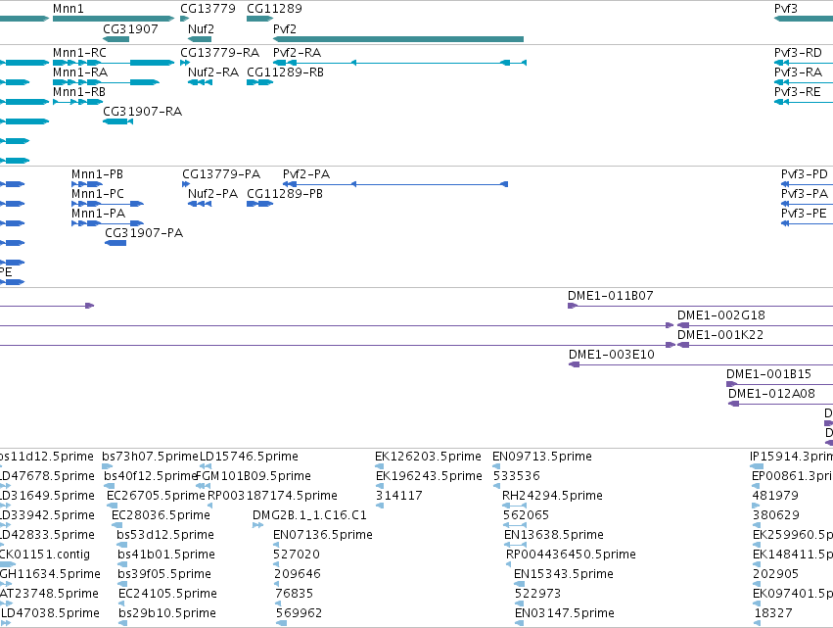Image resolution: width=833 pixels, height=628 pixels.
Task: Select the Nuf2 gene label
Action: (x=201, y=29)
